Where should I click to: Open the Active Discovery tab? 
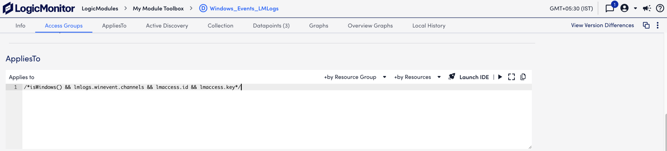click(167, 26)
